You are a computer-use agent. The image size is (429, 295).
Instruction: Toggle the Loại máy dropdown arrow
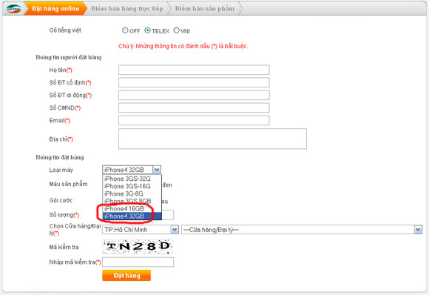point(157,170)
